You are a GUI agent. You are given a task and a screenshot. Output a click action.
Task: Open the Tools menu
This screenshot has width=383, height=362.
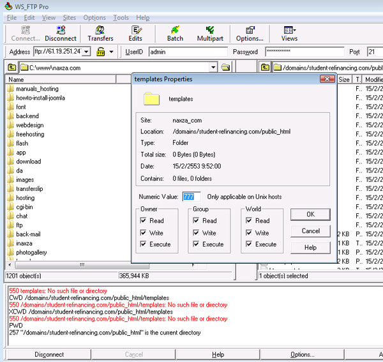(x=121, y=18)
